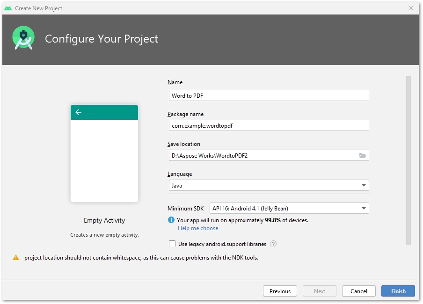Click the 'Create New Project' title text
Image resolution: width=423 pixels, height=304 pixels.
tap(38, 8)
